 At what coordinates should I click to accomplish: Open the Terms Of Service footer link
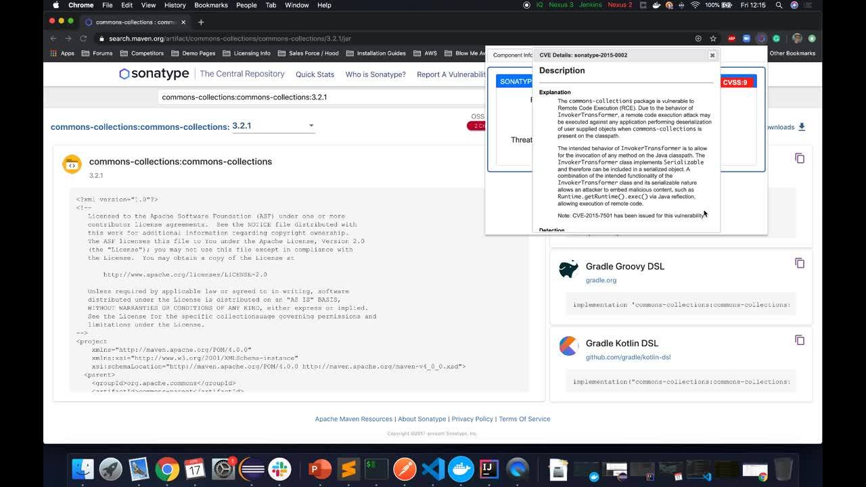[x=524, y=419]
